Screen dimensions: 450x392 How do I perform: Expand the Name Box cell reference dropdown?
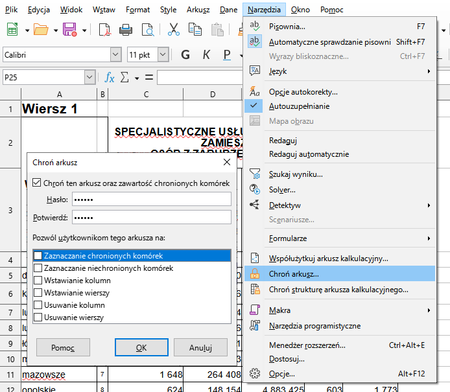coord(89,78)
